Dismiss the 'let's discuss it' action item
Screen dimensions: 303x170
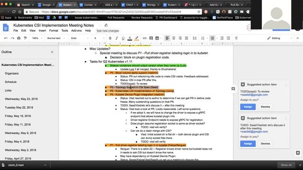(265, 144)
